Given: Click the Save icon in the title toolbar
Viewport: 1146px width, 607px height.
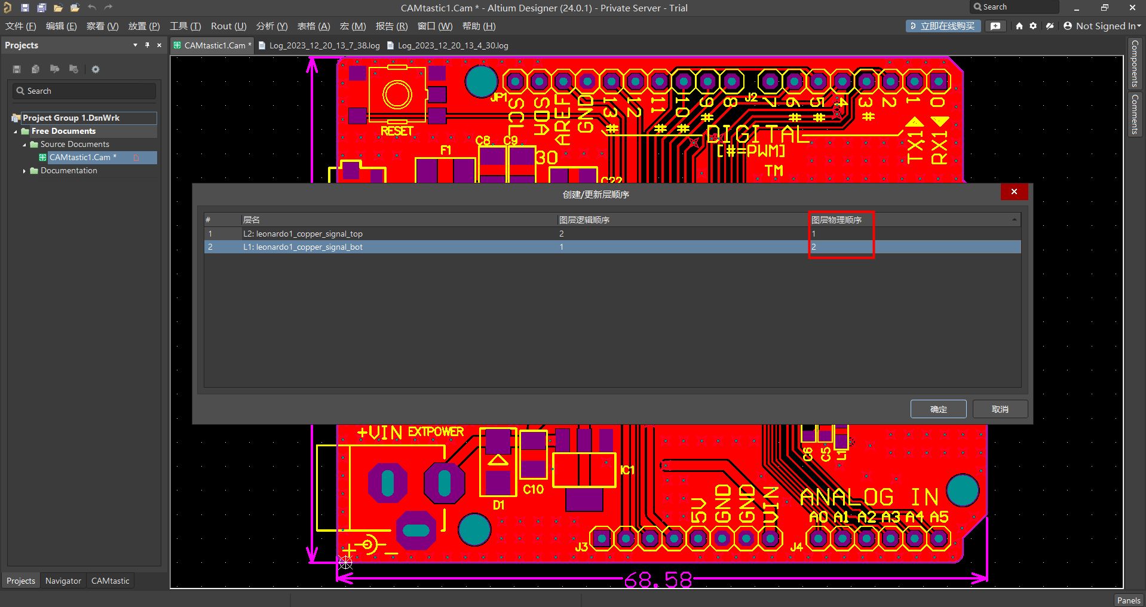Looking at the screenshot, I should pyautogui.click(x=25, y=8).
